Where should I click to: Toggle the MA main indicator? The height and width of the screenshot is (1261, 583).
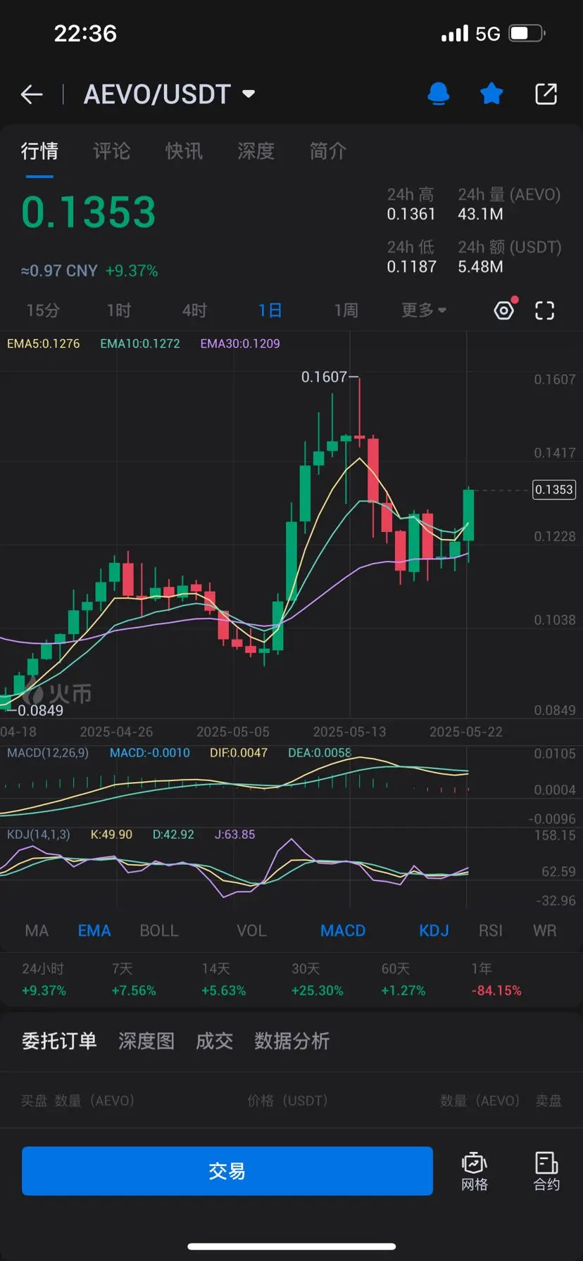click(x=37, y=931)
